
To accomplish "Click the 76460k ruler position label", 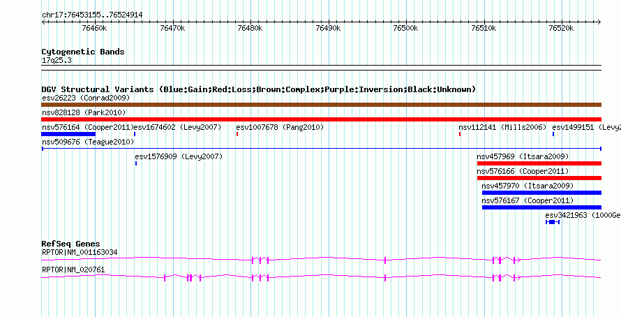I will click(x=95, y=28).
